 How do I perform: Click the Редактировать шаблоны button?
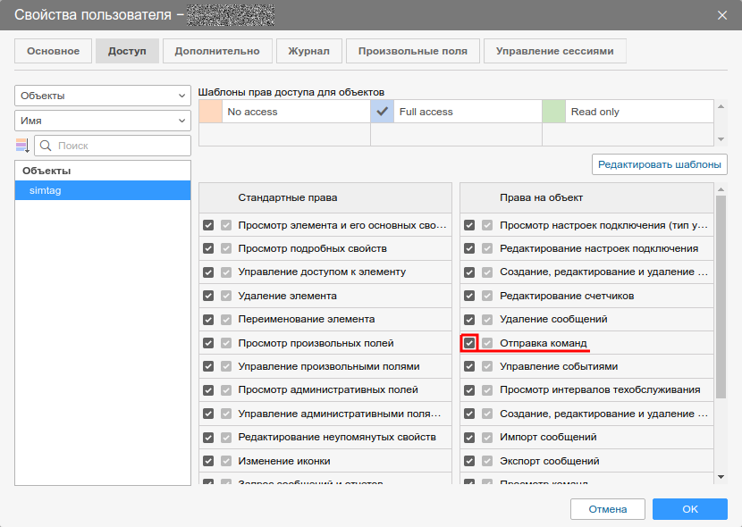(660, 164)
